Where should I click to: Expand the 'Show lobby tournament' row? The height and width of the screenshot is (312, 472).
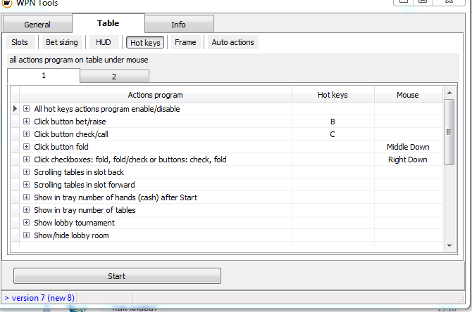[27, 223]
